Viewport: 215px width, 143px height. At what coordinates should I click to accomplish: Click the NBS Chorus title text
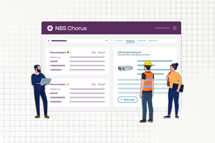(71, 28)
